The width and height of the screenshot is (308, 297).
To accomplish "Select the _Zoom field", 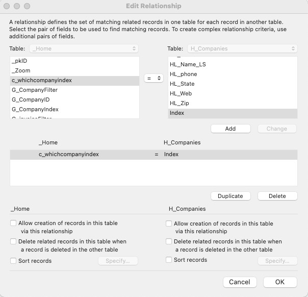I will point(74,70).
